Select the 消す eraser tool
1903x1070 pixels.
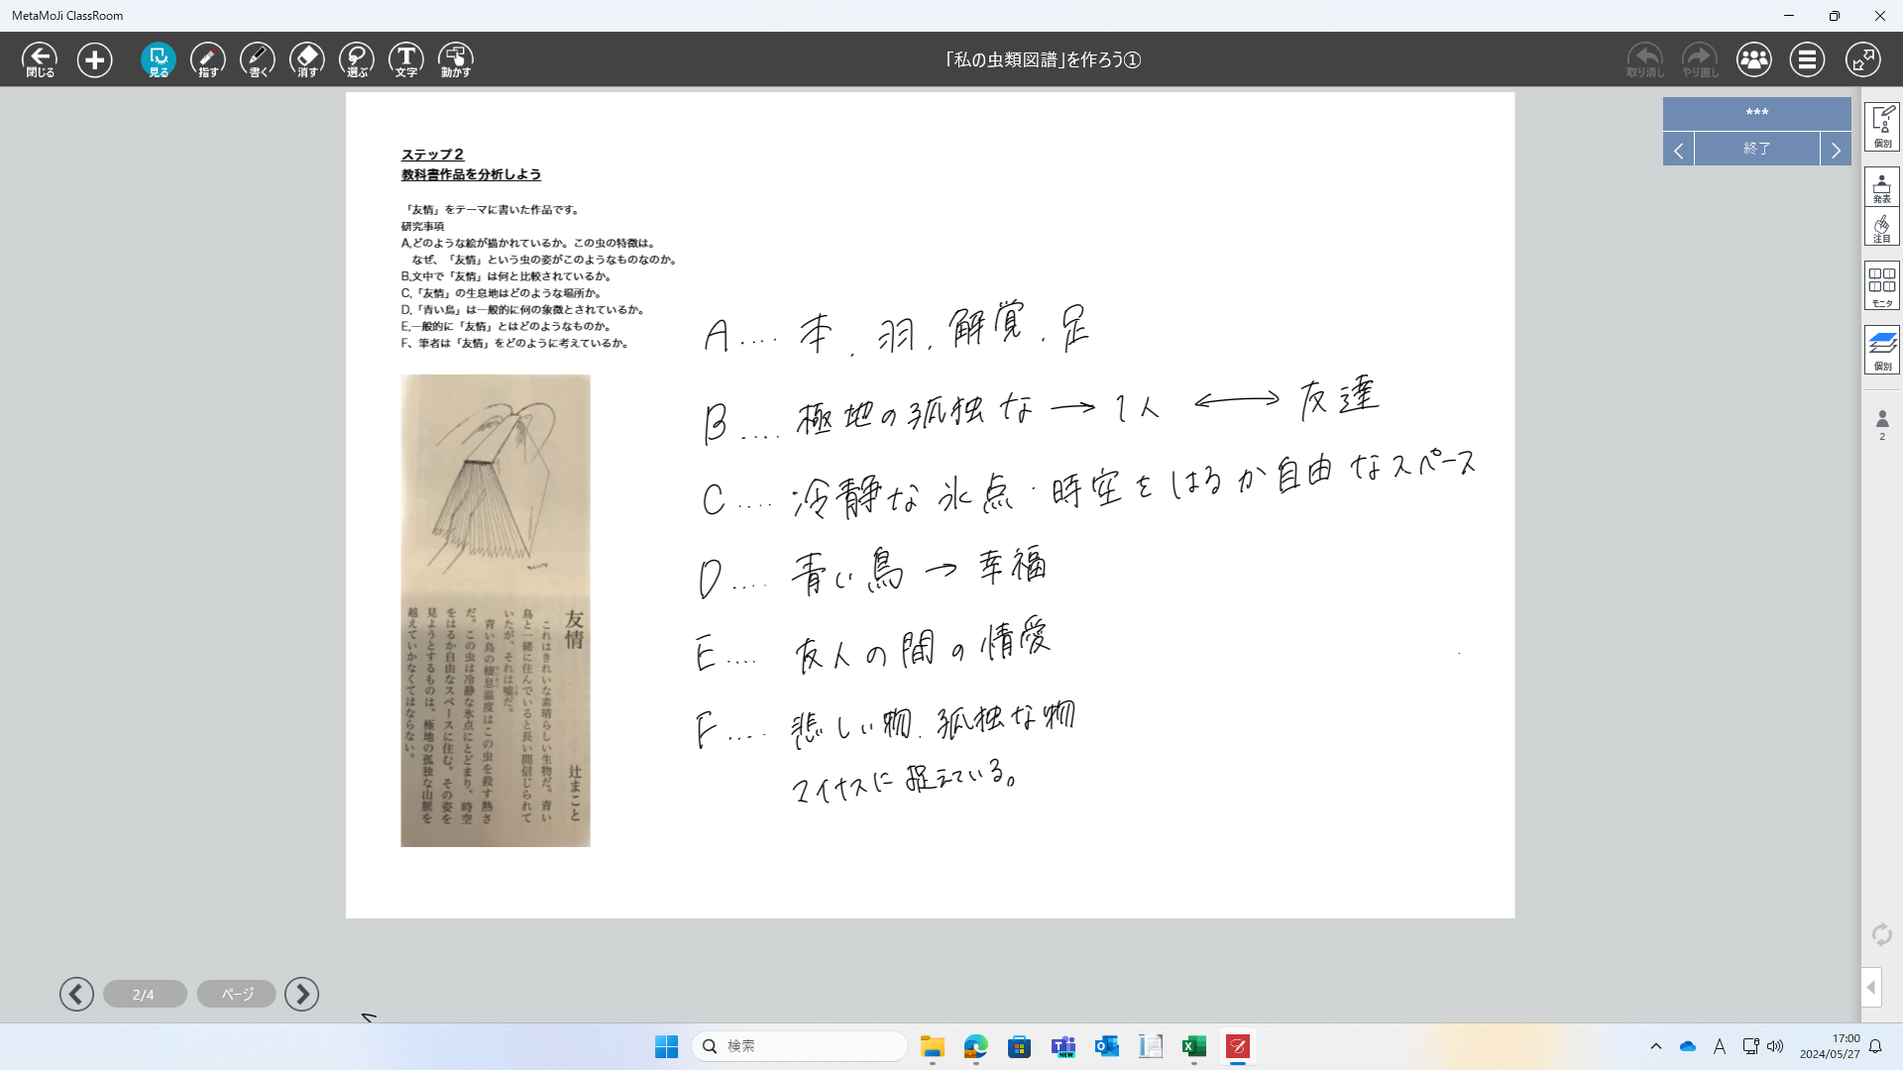[307, 59]
